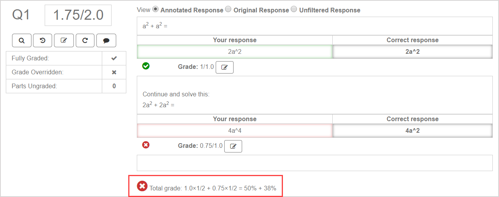The width and height of the screenshot is (499, 197).
Task: Click red X icon beside Grade 0.75/1.0
Action: point(146,145)
